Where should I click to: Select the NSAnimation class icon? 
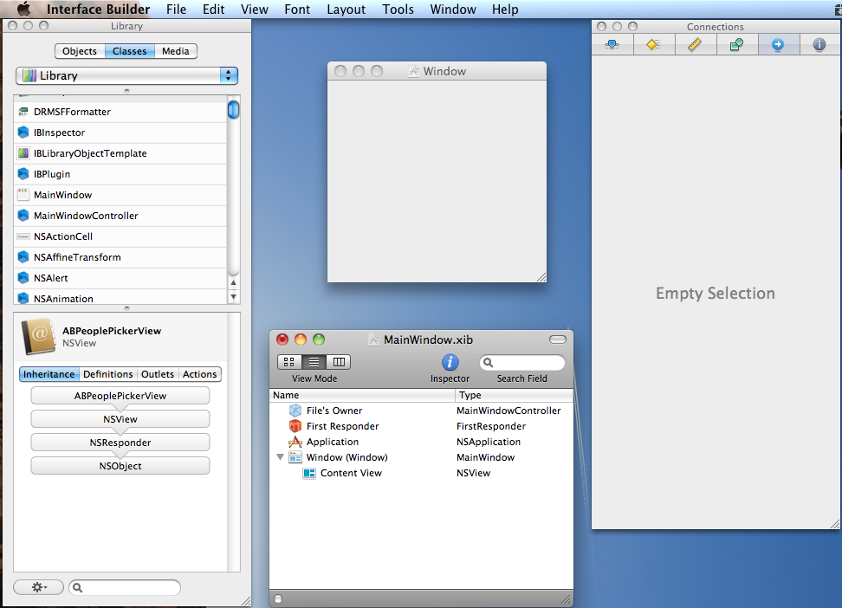(x=23, y=298)
